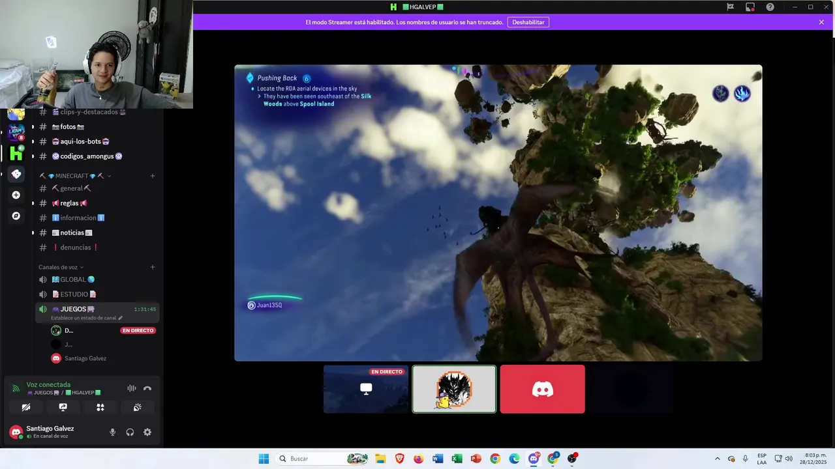This screenshot has width=835, height=469.
Task: Open OBS Studio from taskbar
Action: click(572, 459)
